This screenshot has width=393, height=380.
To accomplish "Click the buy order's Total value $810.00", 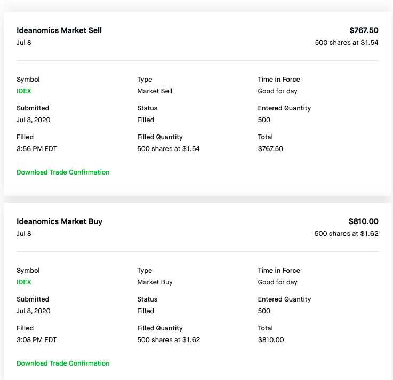I will [271, 340].
